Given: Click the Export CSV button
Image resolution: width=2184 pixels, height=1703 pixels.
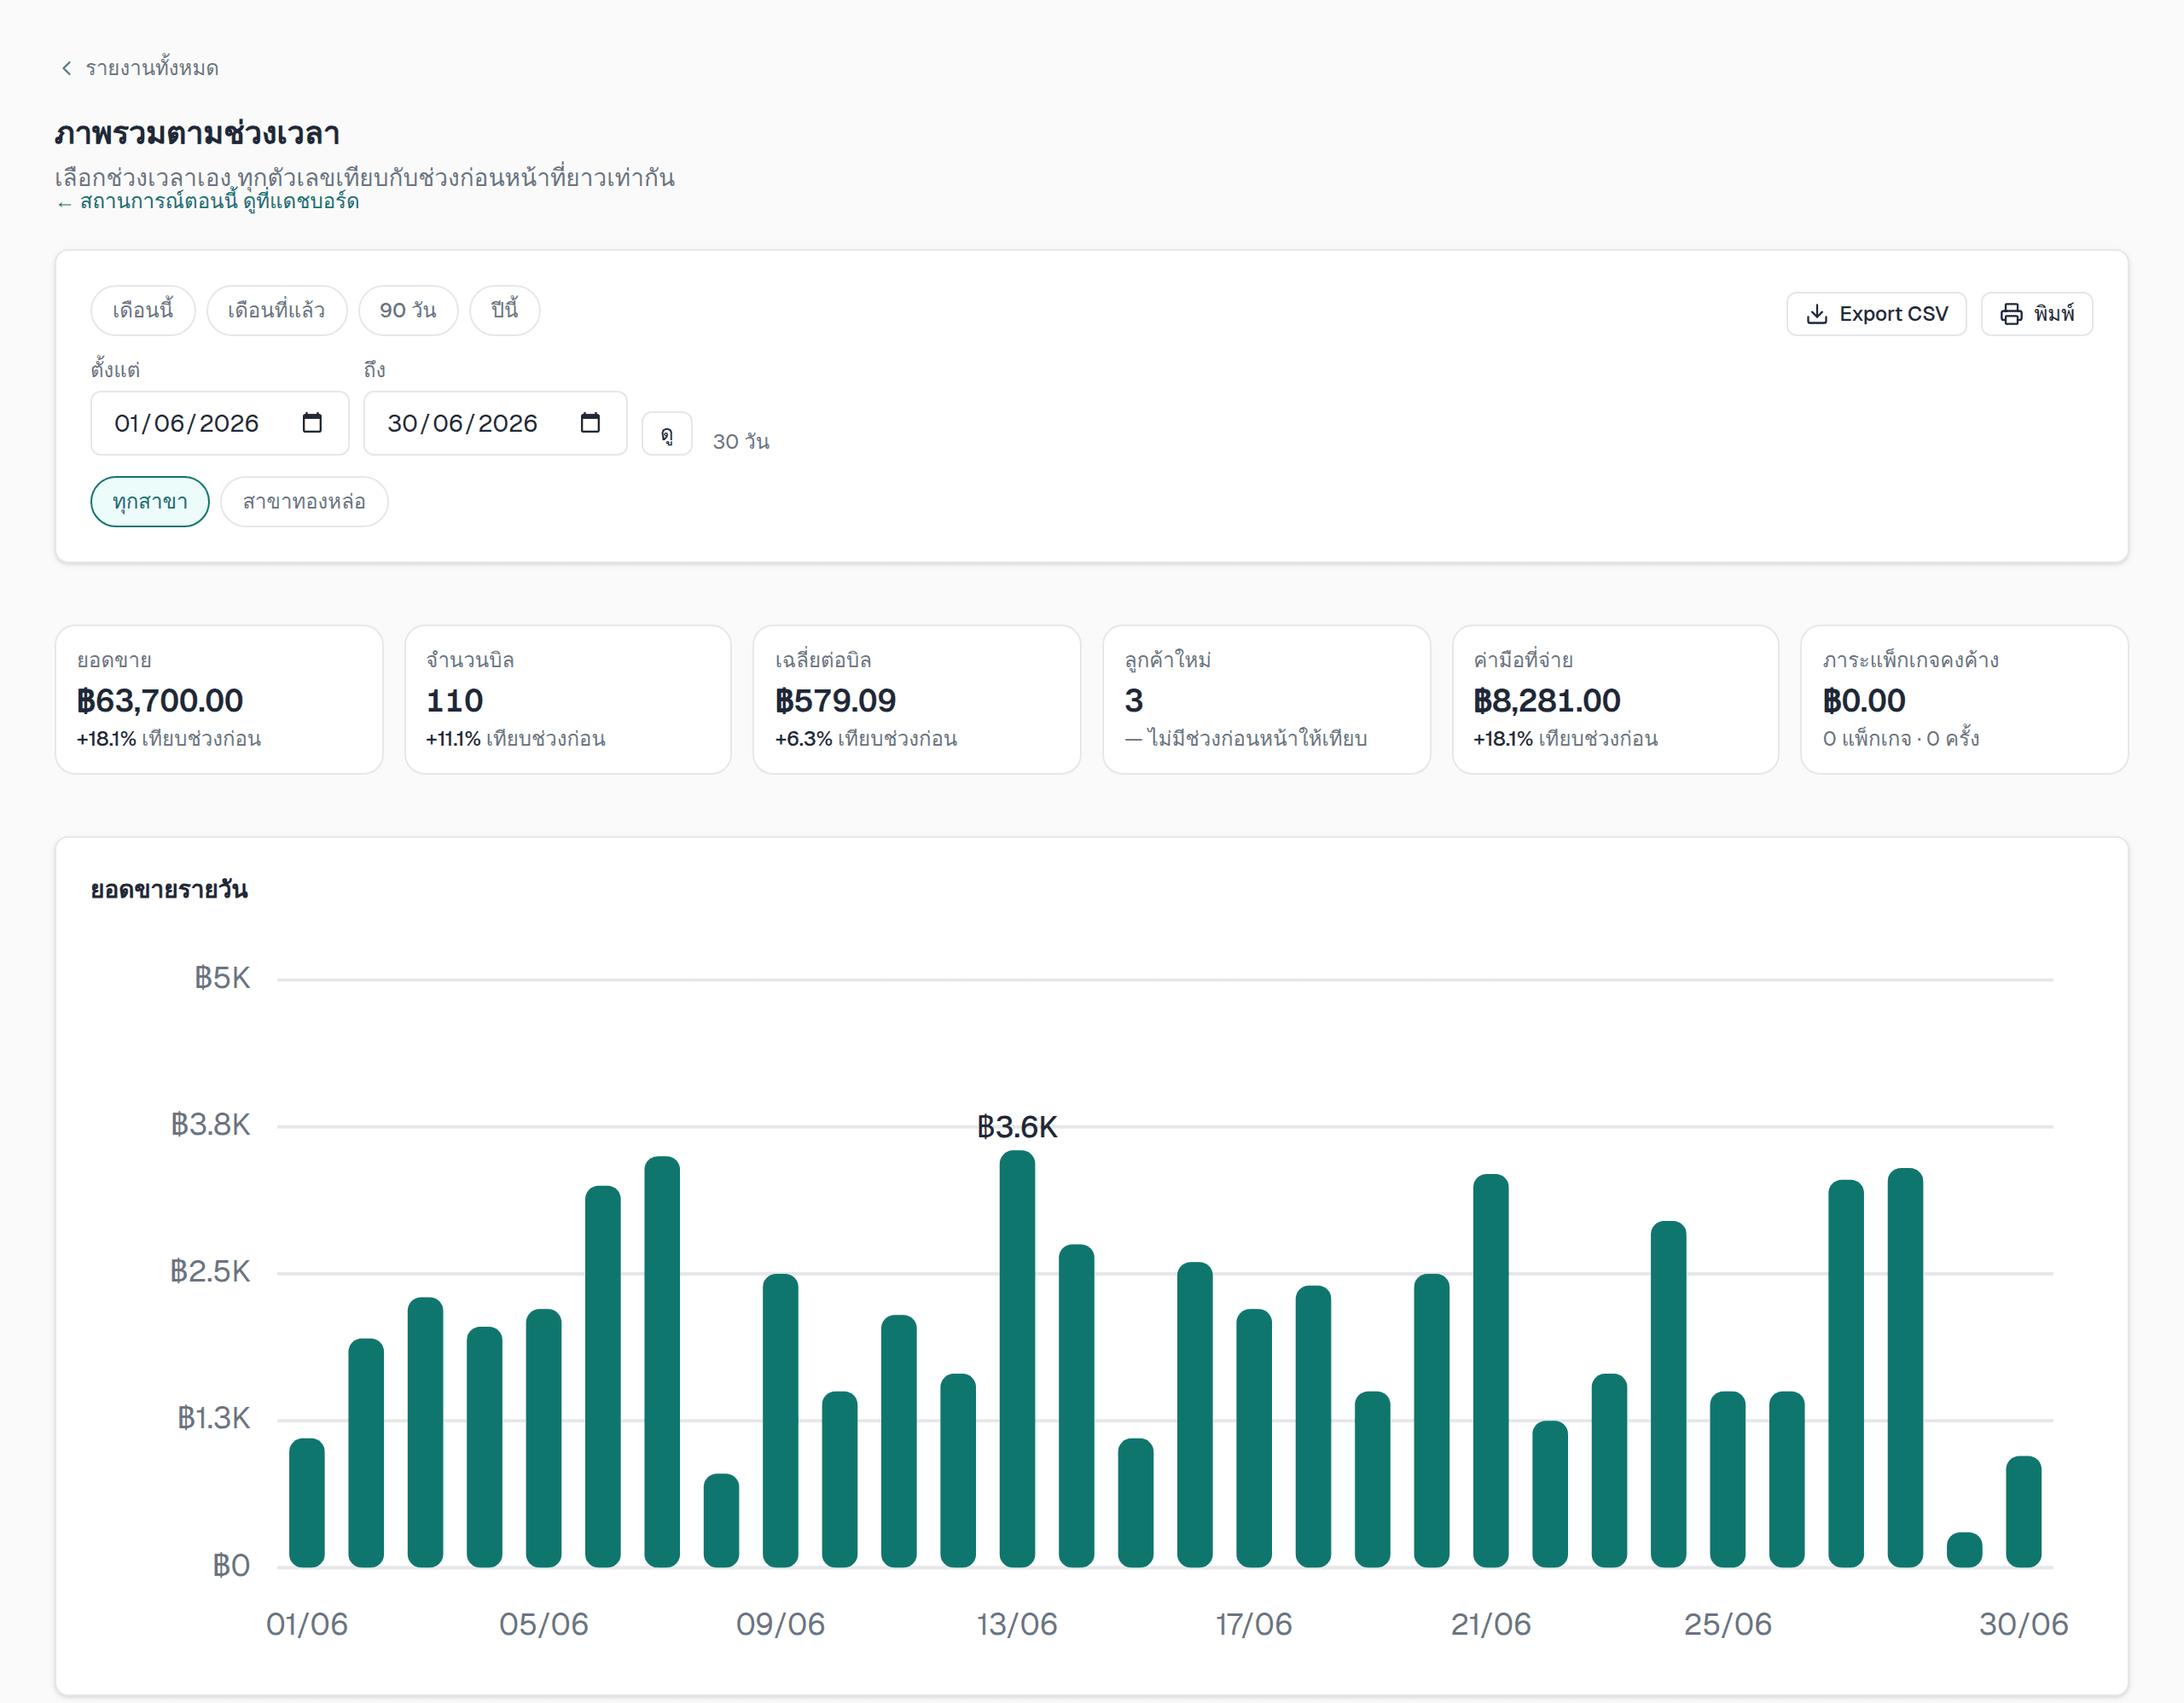Looking at the screenshot, I should (x=1876, y=314).
